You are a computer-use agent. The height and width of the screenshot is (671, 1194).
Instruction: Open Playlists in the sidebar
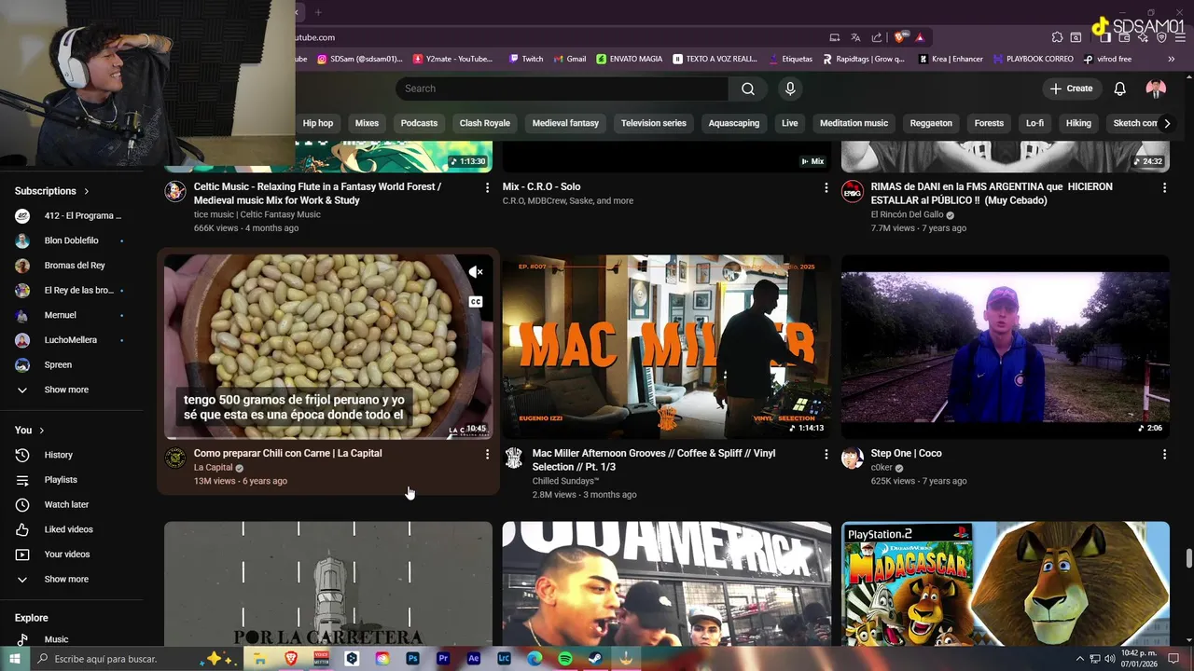61,480
